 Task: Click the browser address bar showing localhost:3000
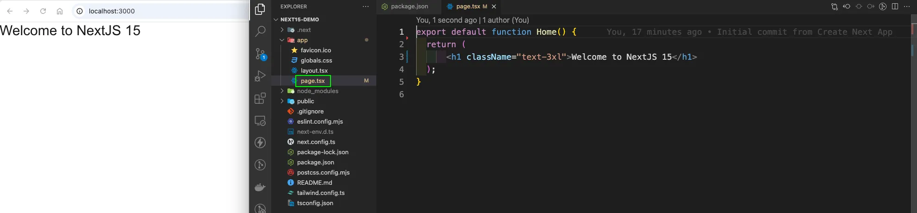[x=160, y=11]
